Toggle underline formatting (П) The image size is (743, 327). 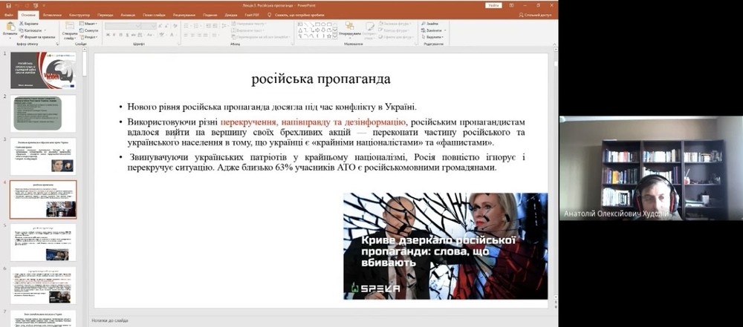pyautogui.click(x=121, y=35)
